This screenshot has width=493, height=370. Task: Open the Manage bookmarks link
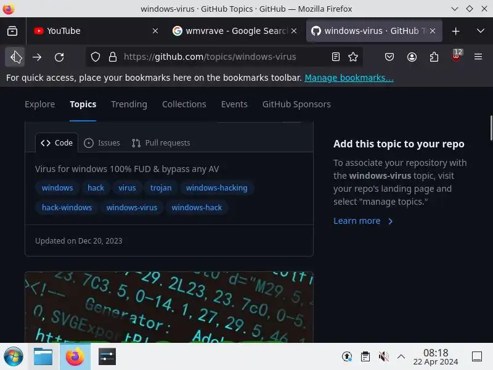tap(349, 78)
